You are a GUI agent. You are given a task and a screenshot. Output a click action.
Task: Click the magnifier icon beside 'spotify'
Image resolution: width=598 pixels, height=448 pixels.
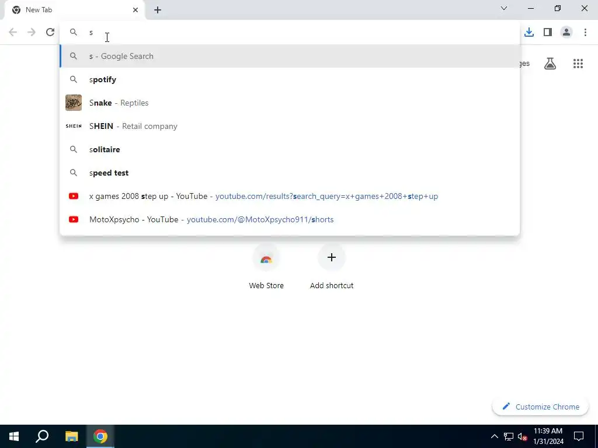coord(74,79)
